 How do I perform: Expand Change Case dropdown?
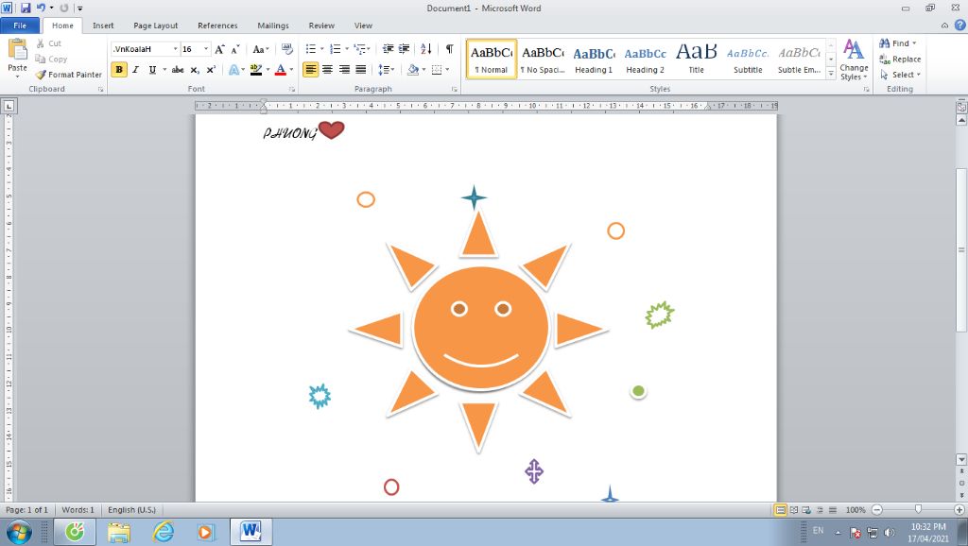(x=268, y=49)
